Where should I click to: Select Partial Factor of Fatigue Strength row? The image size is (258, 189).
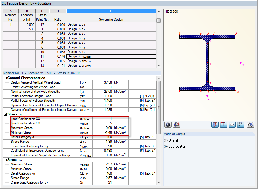click(79, 101)
